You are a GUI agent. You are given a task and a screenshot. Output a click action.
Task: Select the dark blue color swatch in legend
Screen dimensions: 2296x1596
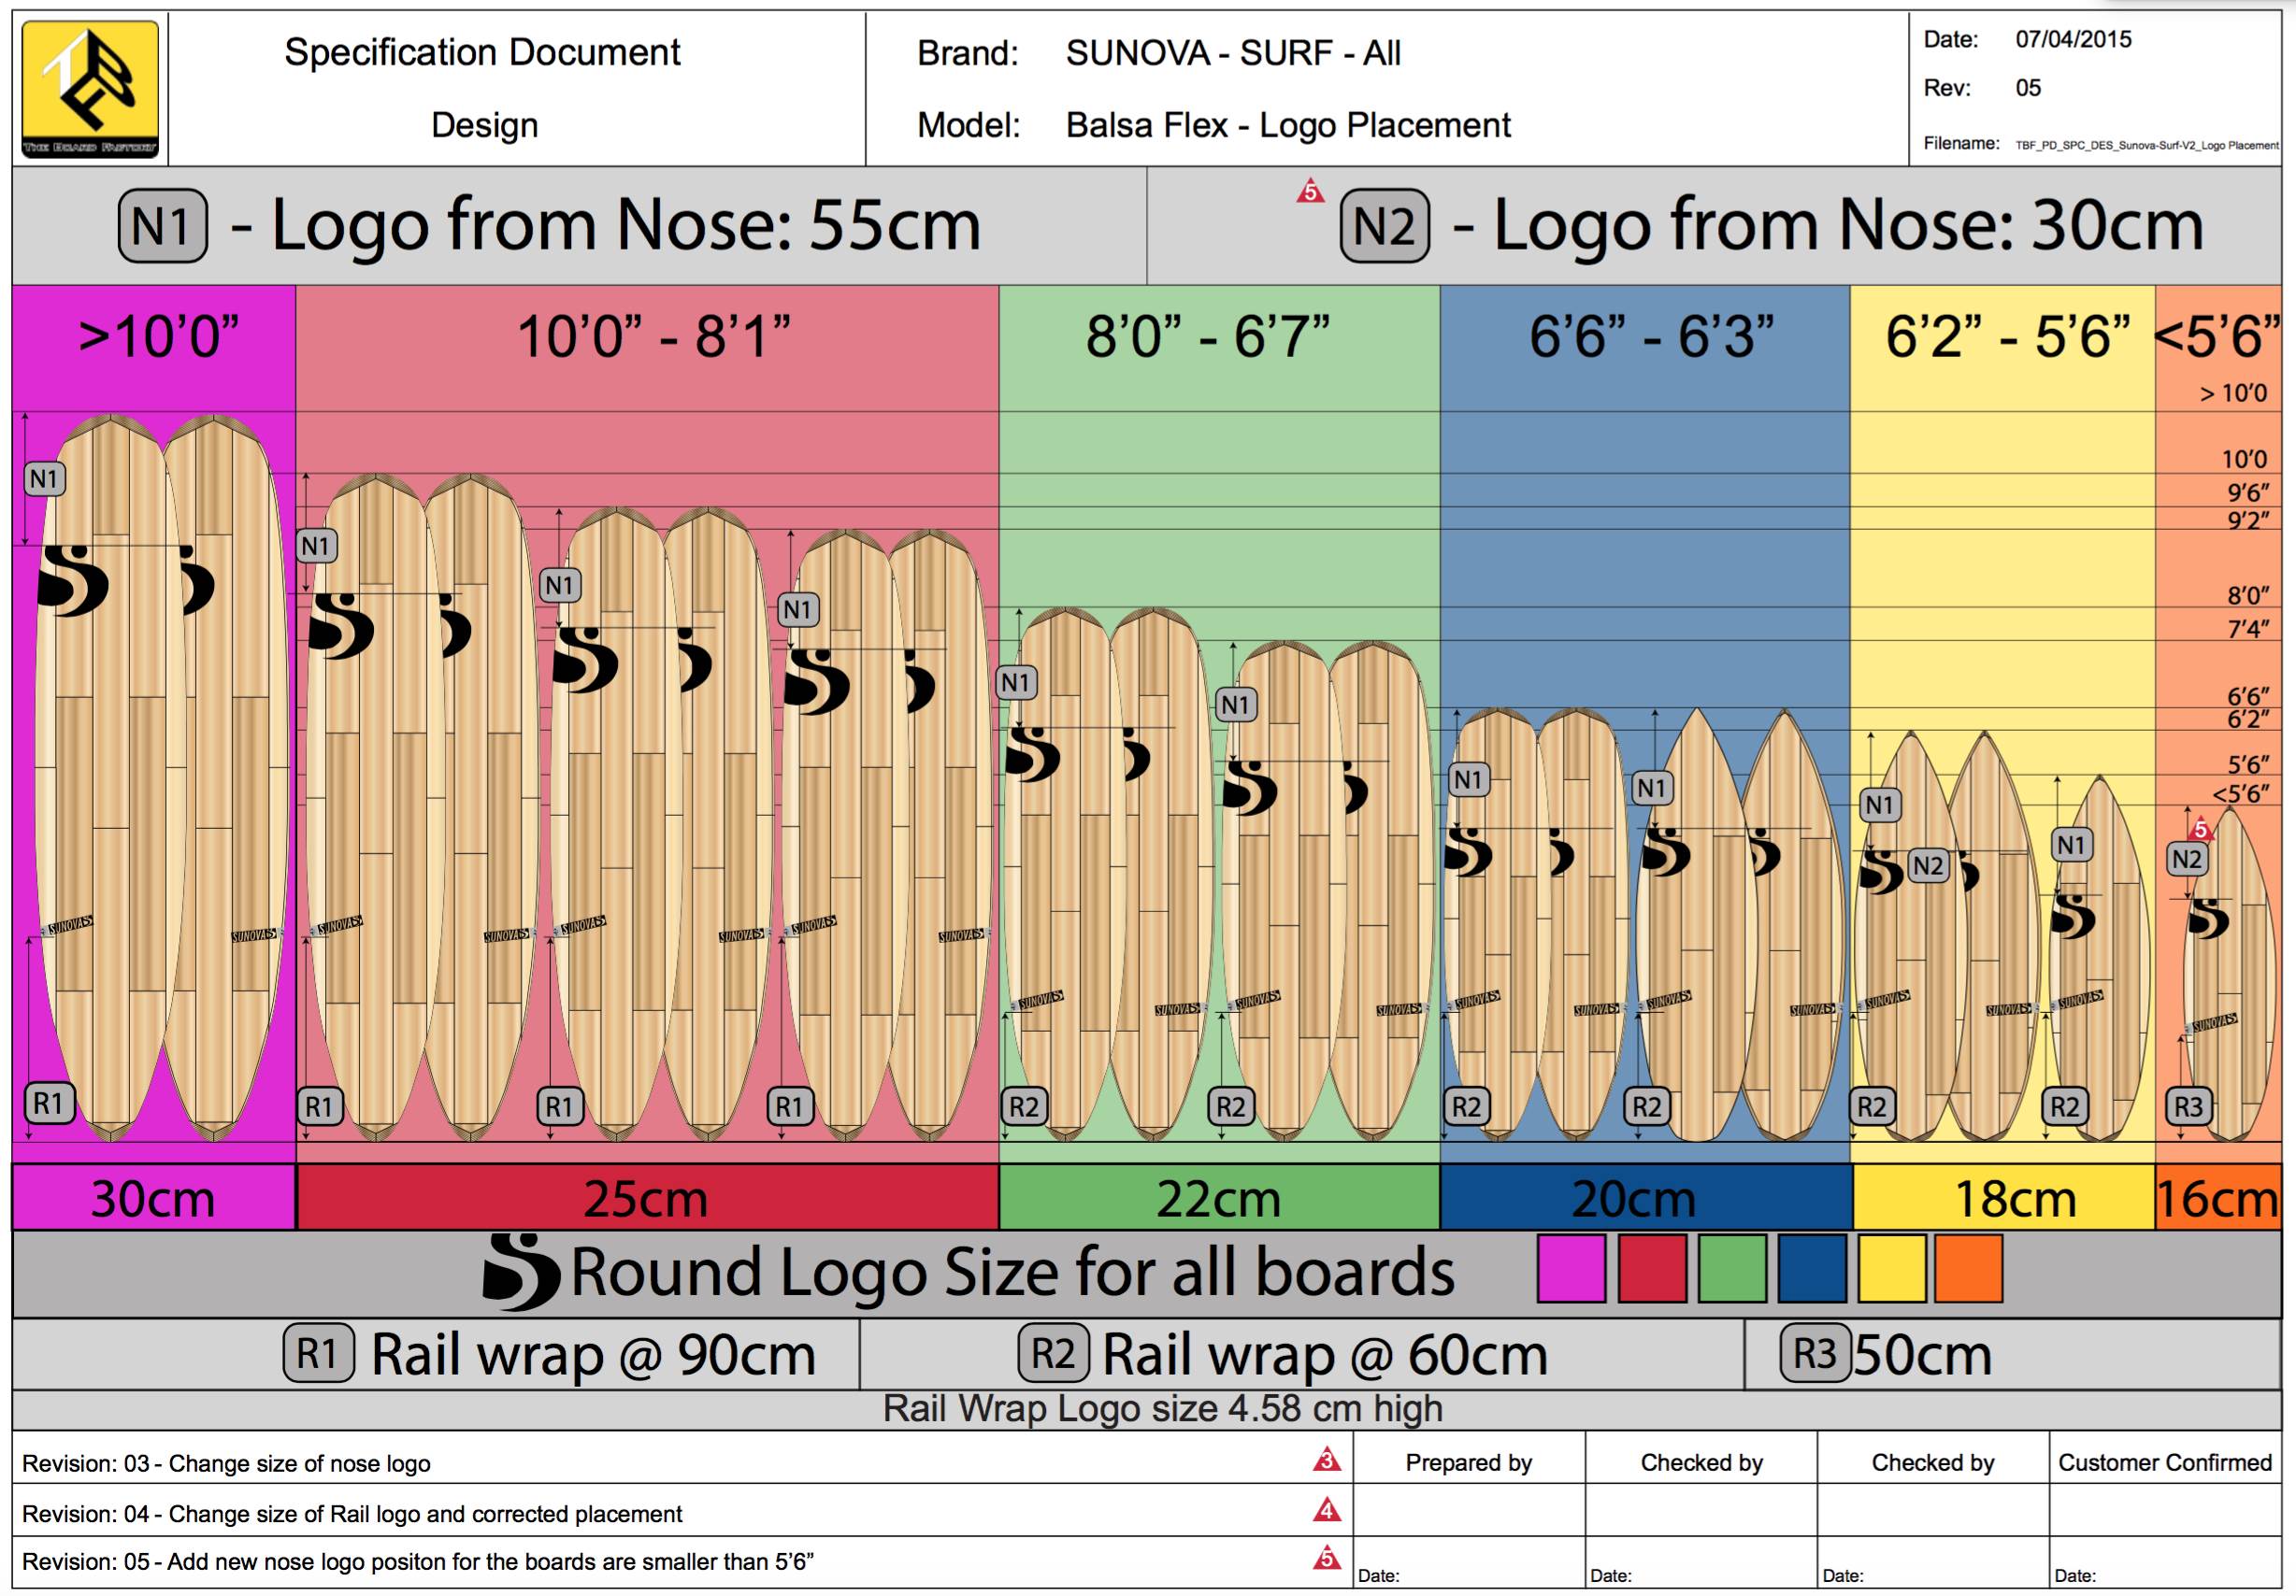coord(1812,1269)
